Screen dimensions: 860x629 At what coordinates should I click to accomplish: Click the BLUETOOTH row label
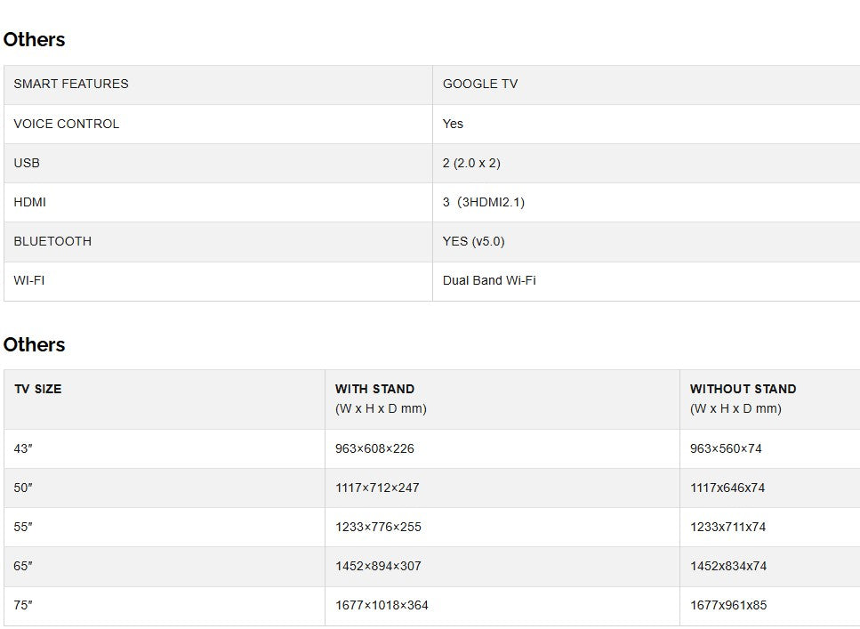coord(52,241)
